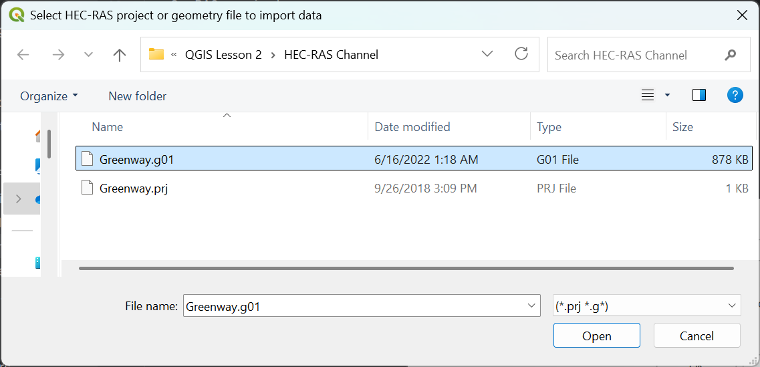The width and height of the screenshot is (760, 367).
Task: Open recent locations dropdown chevron
Action: click(x=88, y=55)
